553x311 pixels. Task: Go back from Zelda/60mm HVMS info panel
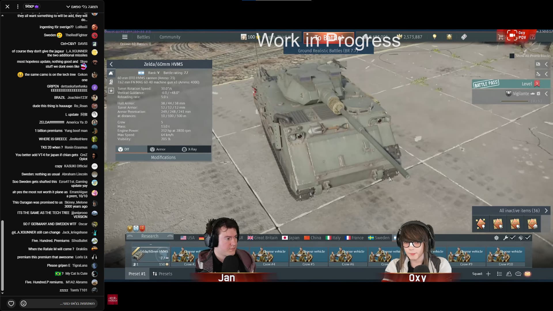click(x=111, y=64)
